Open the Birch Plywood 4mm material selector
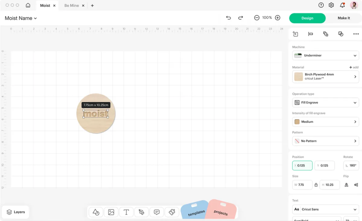 tap(325, 77)
